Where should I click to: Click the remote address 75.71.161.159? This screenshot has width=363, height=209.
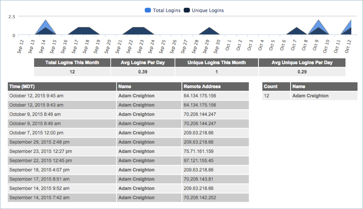[200, 151]
